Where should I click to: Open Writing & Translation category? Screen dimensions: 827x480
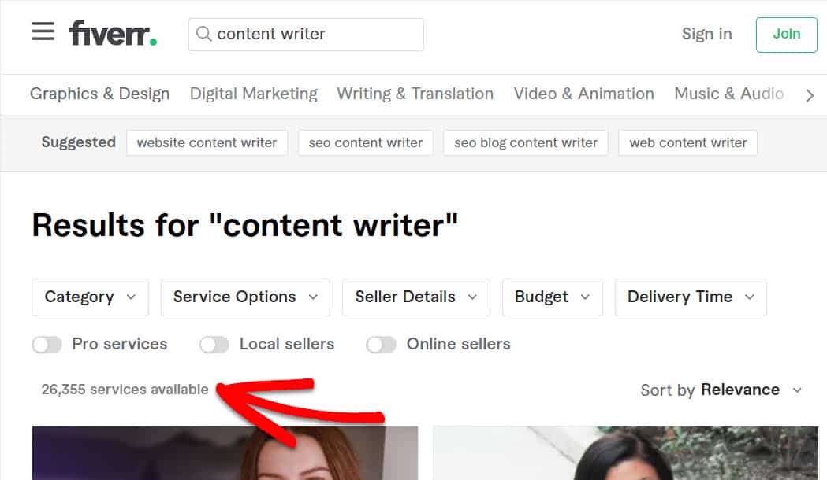click(415, 94)
